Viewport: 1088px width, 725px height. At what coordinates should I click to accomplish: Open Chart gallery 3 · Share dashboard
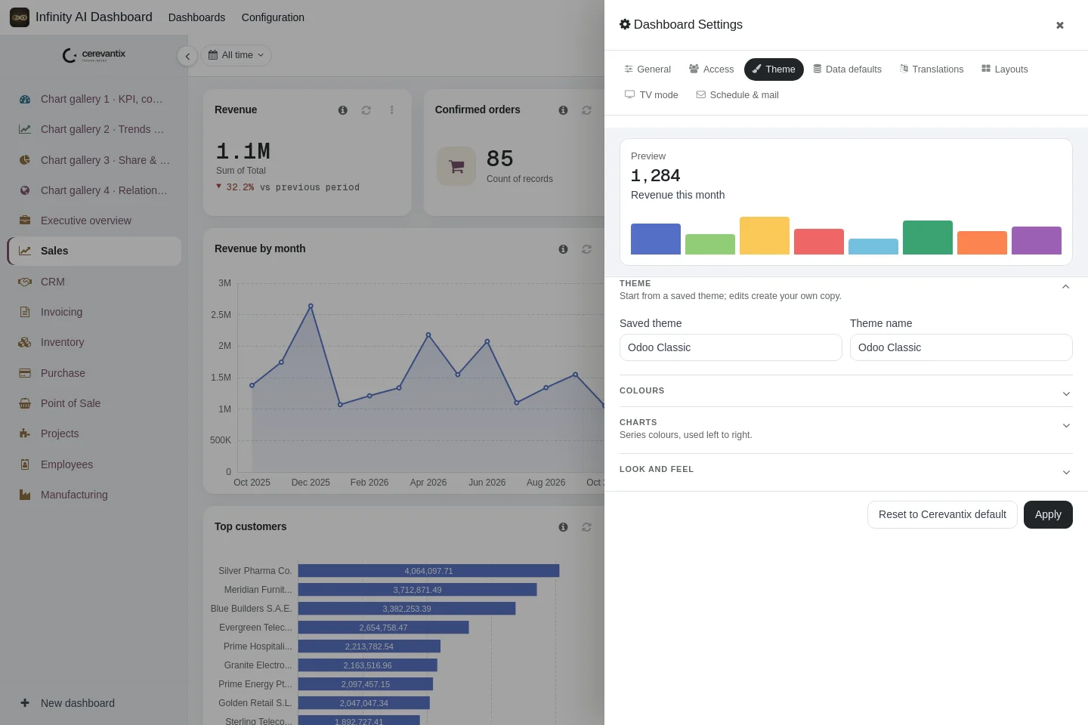click(94, 160)
